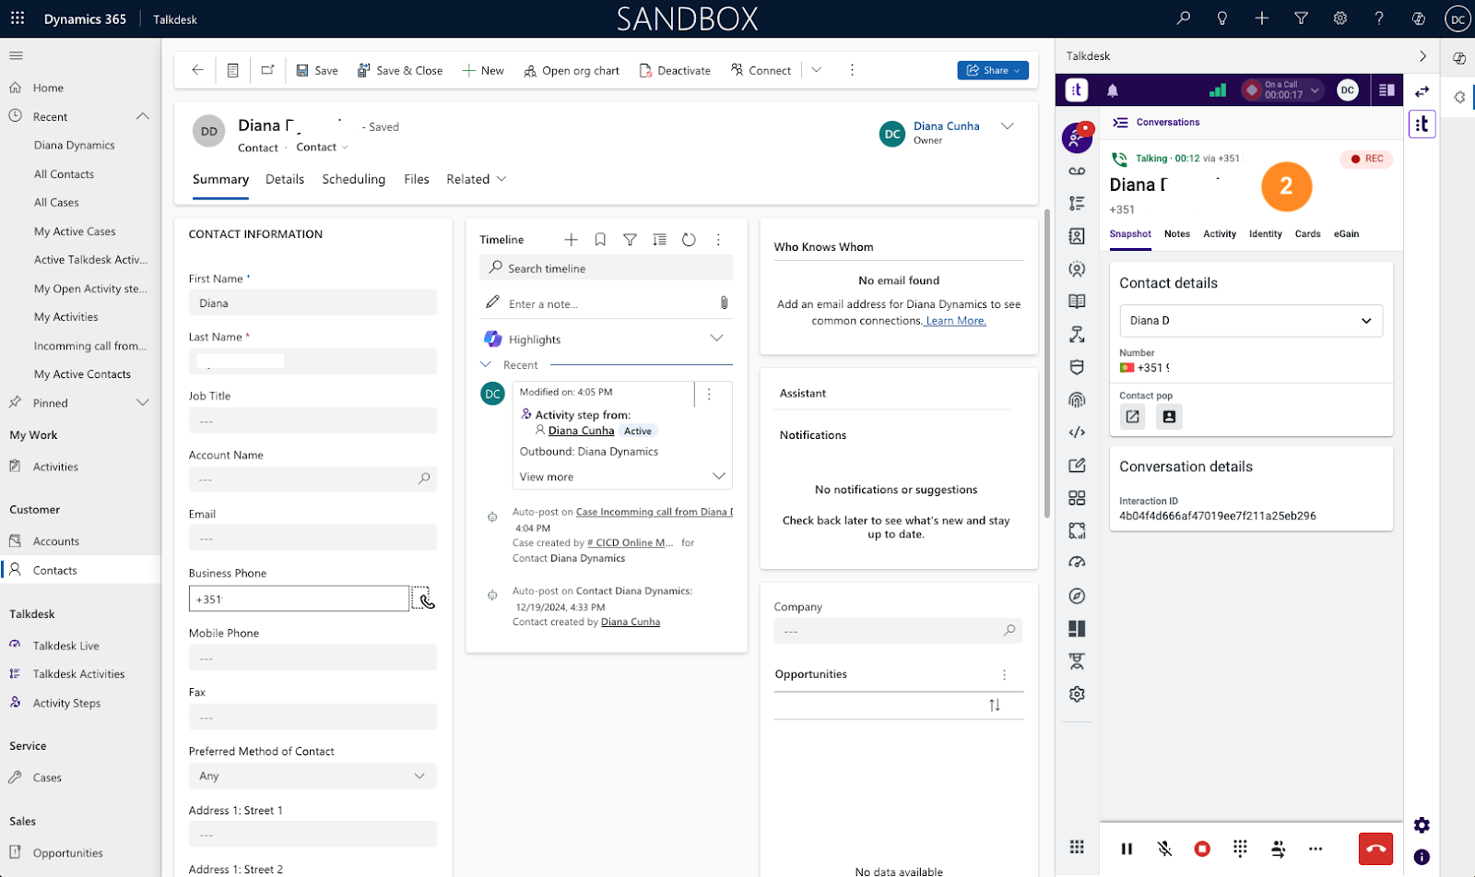Image resolution: width=1475 pixels, height=877 pixels.
Task: Open Activity Steps in sidebar
Action: (66, 703)
